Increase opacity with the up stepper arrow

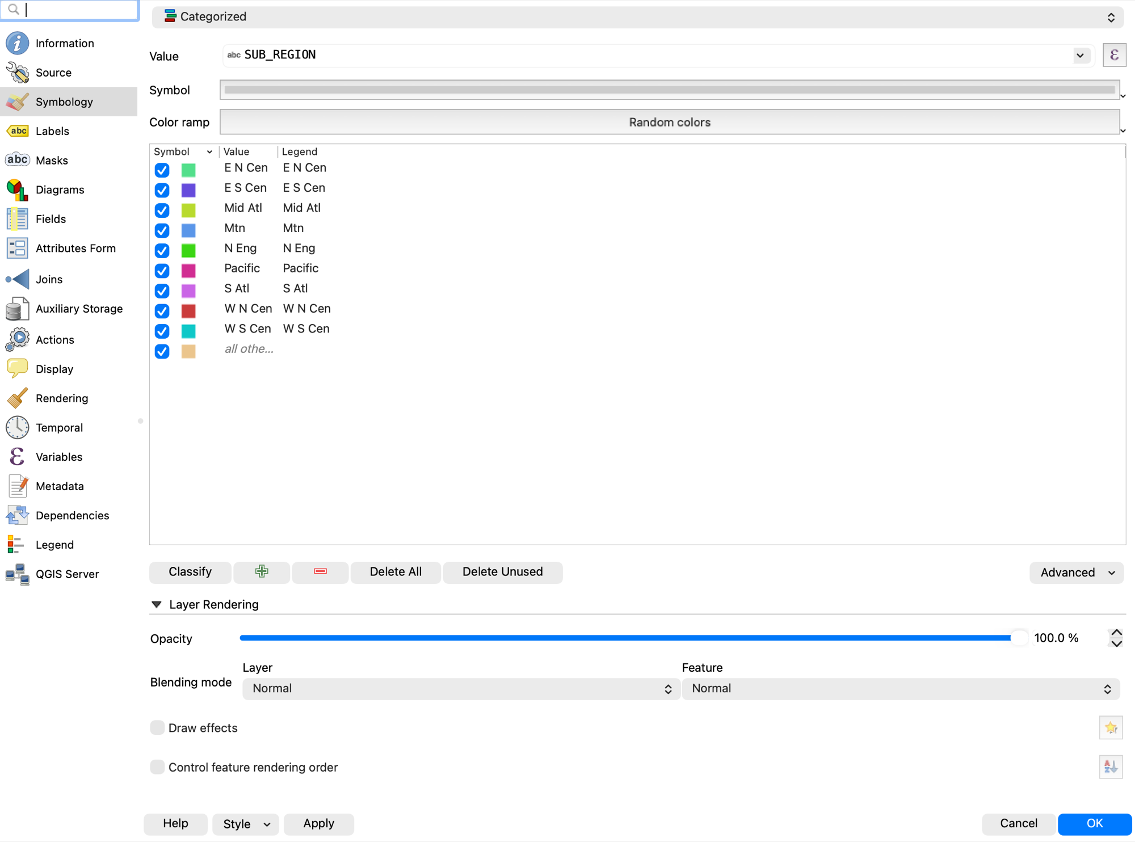point(1116,633)
